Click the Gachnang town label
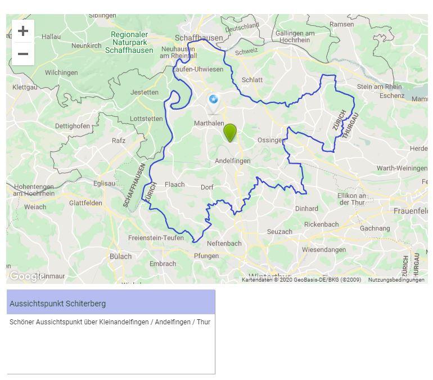Screen dimensions: 433x380 (375, 228)
